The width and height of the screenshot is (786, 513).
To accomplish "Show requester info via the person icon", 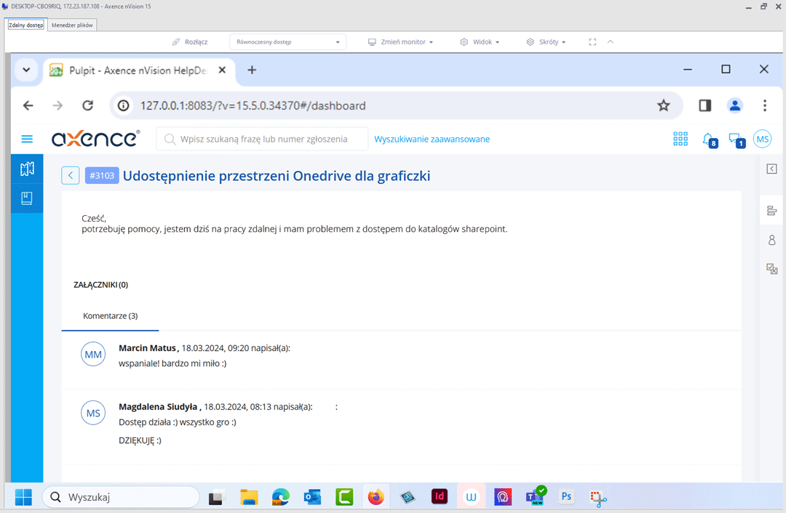I will click(x=771, y=239).
